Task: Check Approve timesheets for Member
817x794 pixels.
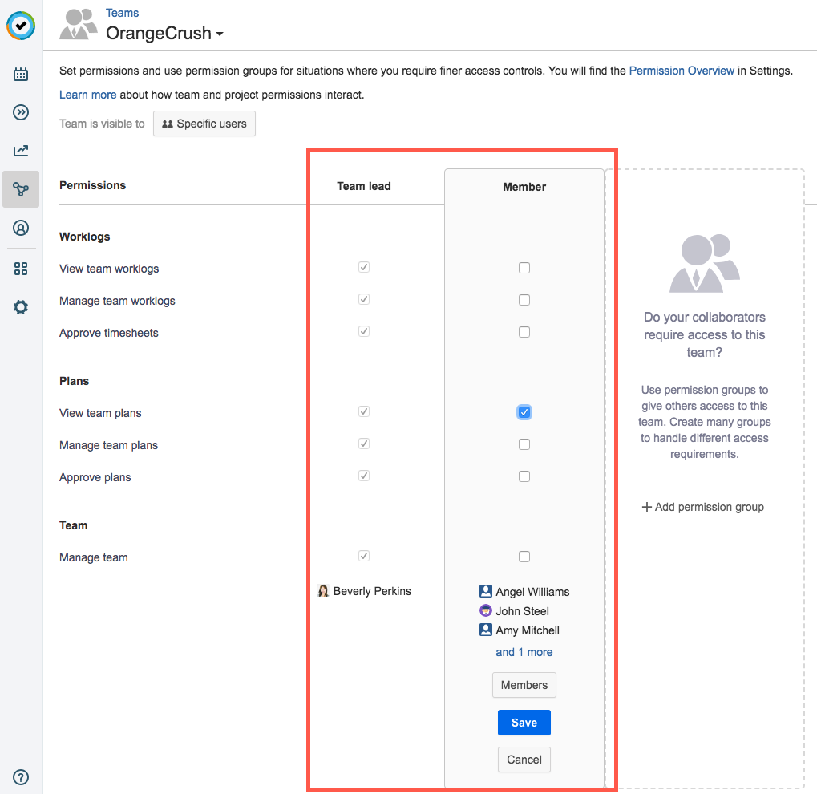Action: coord(524,332)
